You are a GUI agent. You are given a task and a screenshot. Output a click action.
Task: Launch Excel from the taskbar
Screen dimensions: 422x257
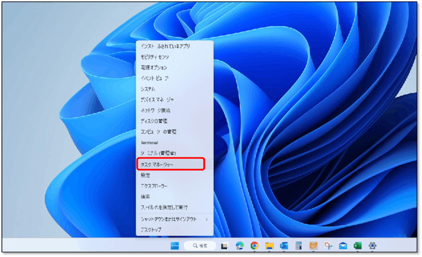[358, 245]
